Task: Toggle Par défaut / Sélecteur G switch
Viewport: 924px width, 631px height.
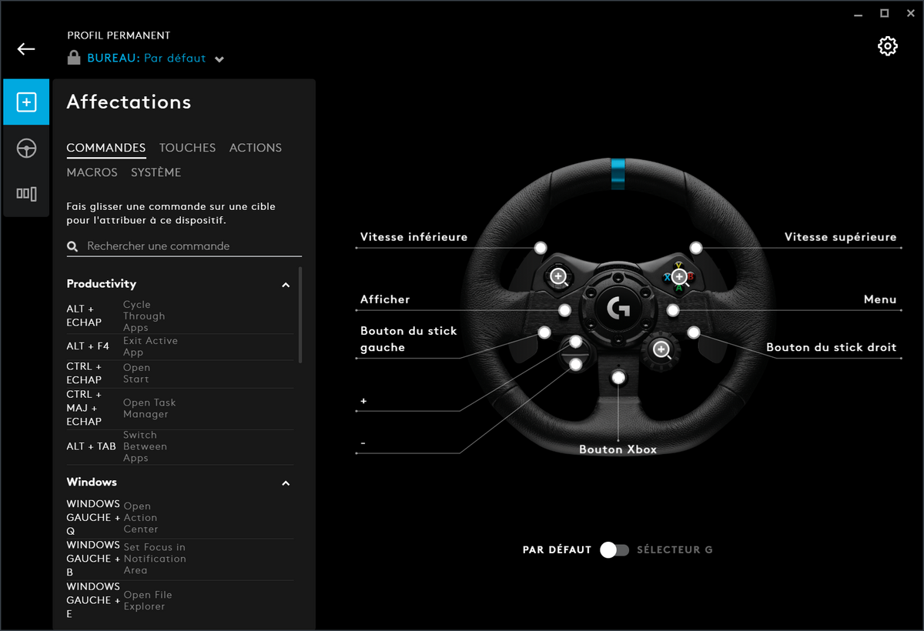Action: coord(614,549)
